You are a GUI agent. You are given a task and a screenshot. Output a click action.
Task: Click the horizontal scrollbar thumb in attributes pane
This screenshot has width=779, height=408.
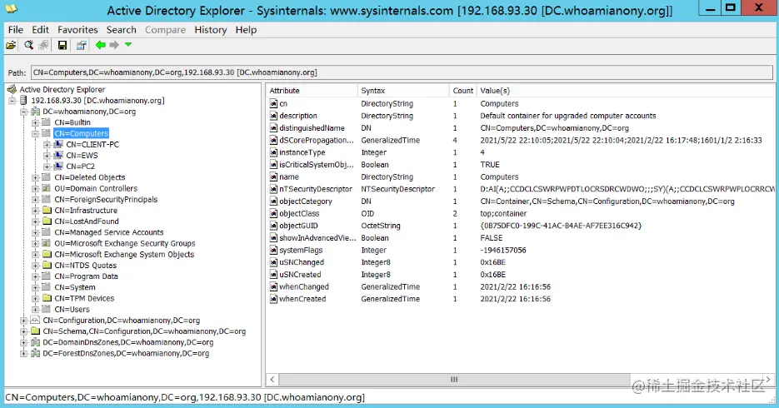(454, 379)
